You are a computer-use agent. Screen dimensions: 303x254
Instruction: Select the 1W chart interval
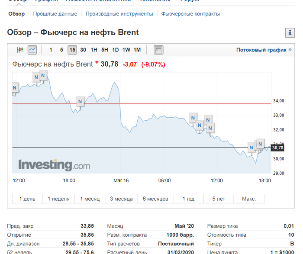click(126, 50)
